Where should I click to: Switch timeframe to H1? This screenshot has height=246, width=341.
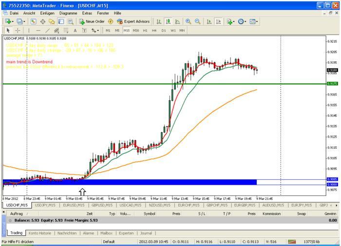[145, 31]
